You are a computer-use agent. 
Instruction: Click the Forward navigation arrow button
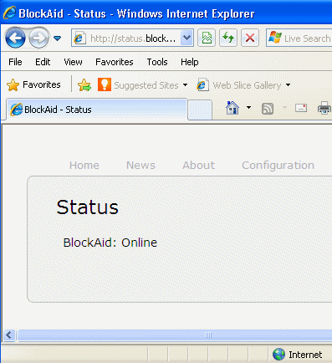coord(38,38)
